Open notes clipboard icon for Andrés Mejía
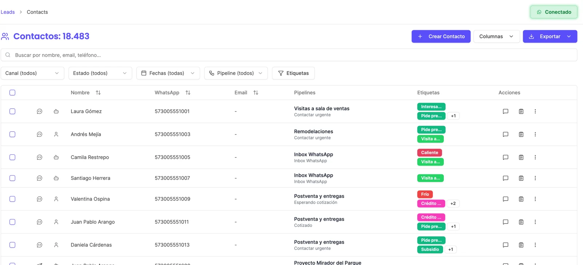Image resolution: width=583 pixels, height=265 pixels. [x=521, y=134]
